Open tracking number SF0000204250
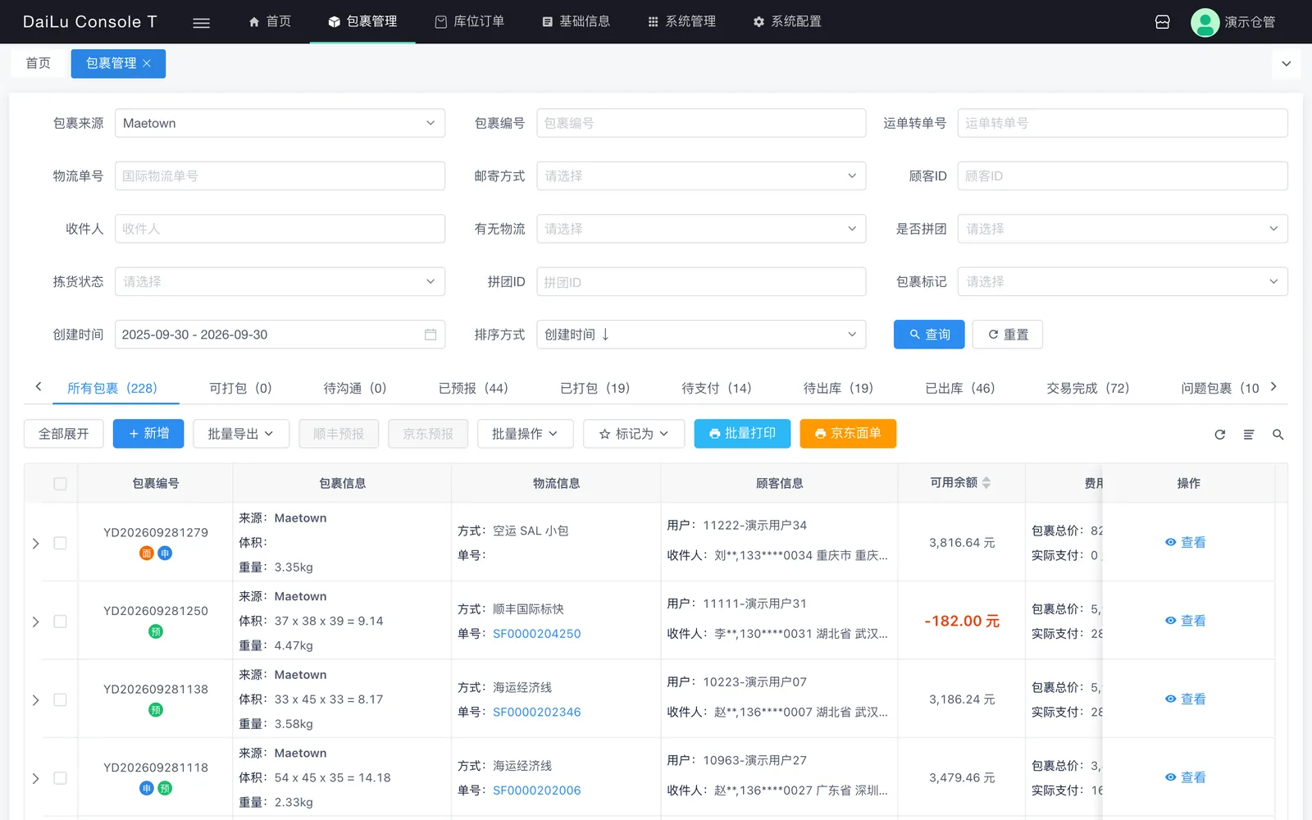 [x=536, y=634]
